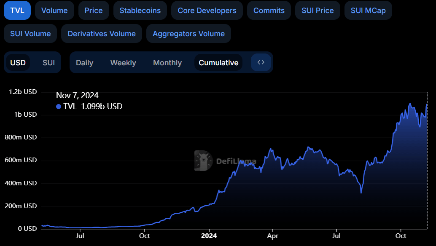Switch to the Volume tab
This screenshot has width=436, height=246.
[x=54, y=11]
